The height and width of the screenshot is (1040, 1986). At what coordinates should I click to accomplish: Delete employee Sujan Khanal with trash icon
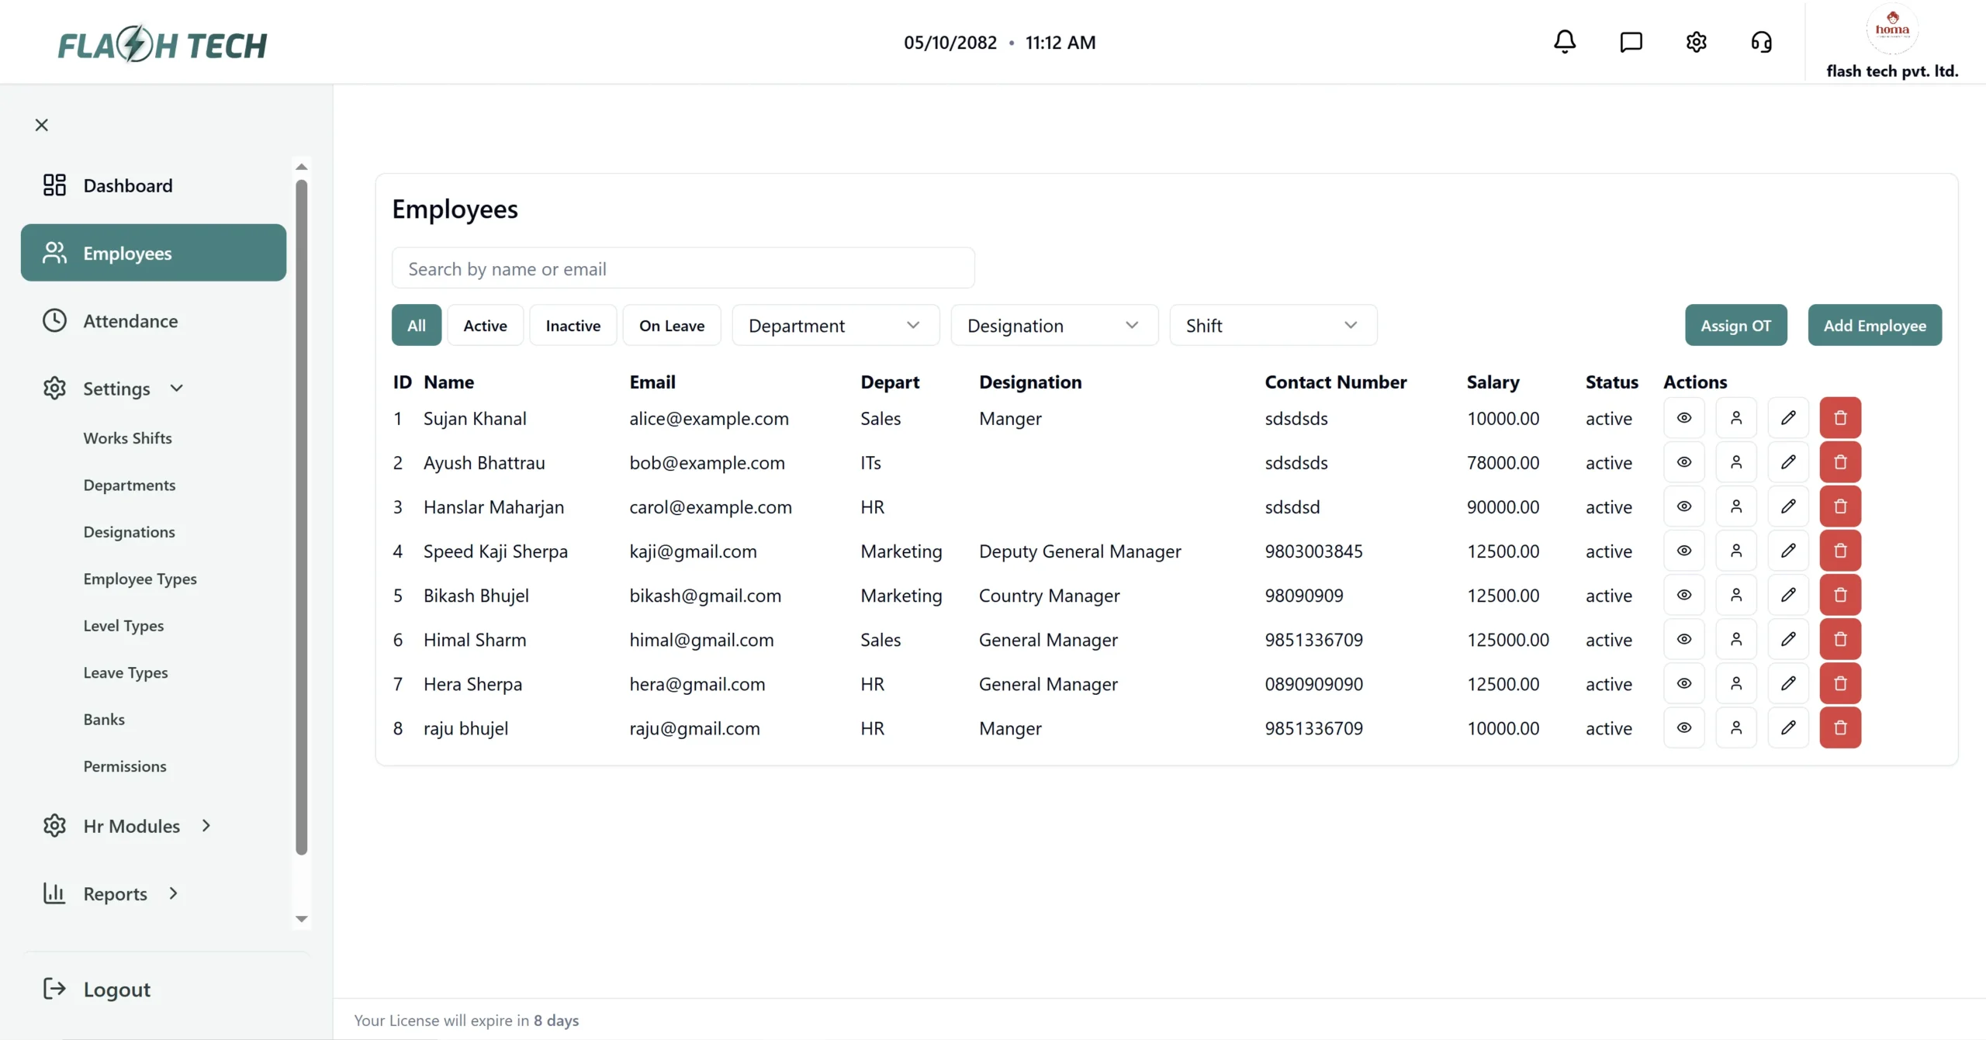click(x=1839, y=418)
